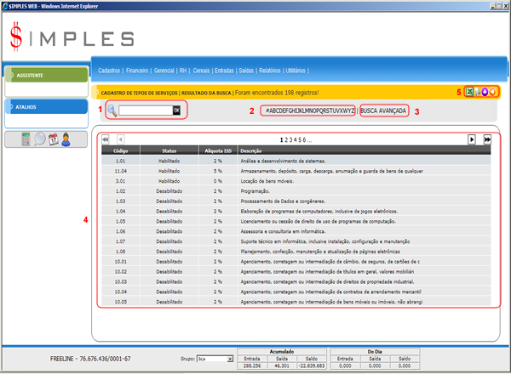Expand the ASSISTENTE sidebar panel
This screenshot has width=511, height=374.
click(x=45, y=75)
